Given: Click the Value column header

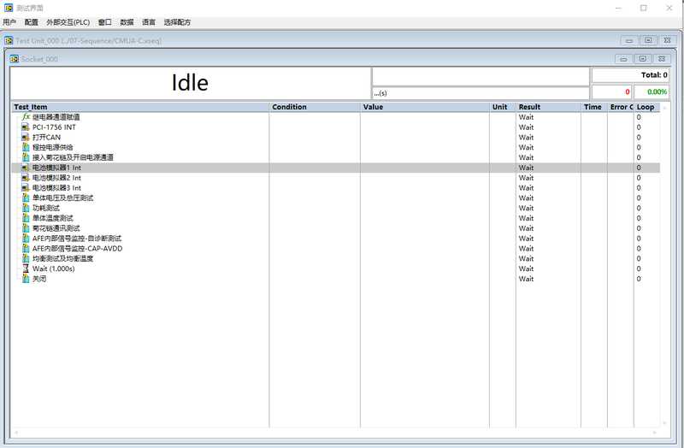Looking at the screenshot, I should point(425,107).
